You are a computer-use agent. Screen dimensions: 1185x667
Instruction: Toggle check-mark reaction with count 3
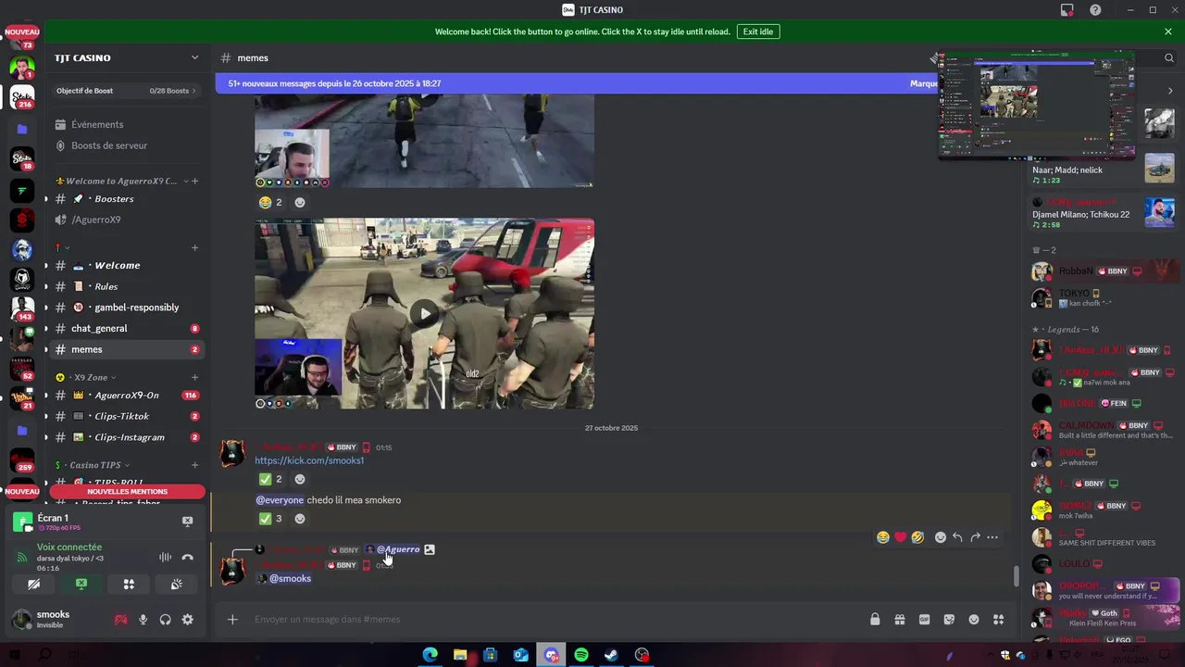tap(270, 519)
